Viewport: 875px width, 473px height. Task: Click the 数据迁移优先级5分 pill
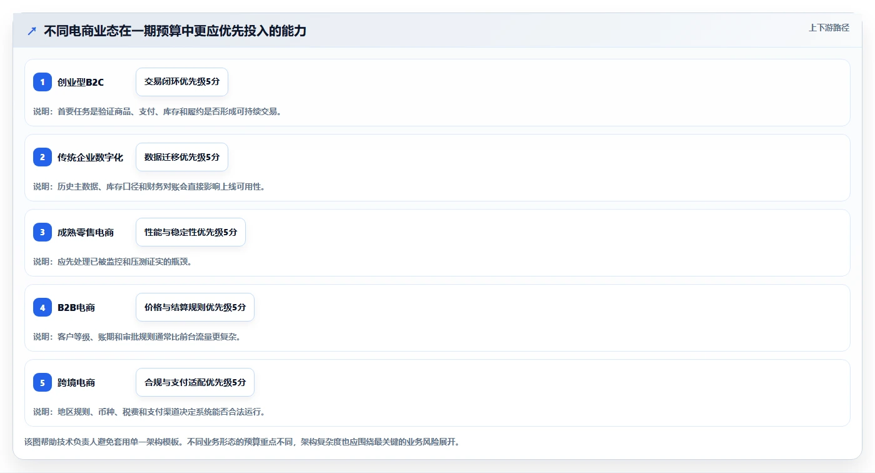[x=182, y=157]
